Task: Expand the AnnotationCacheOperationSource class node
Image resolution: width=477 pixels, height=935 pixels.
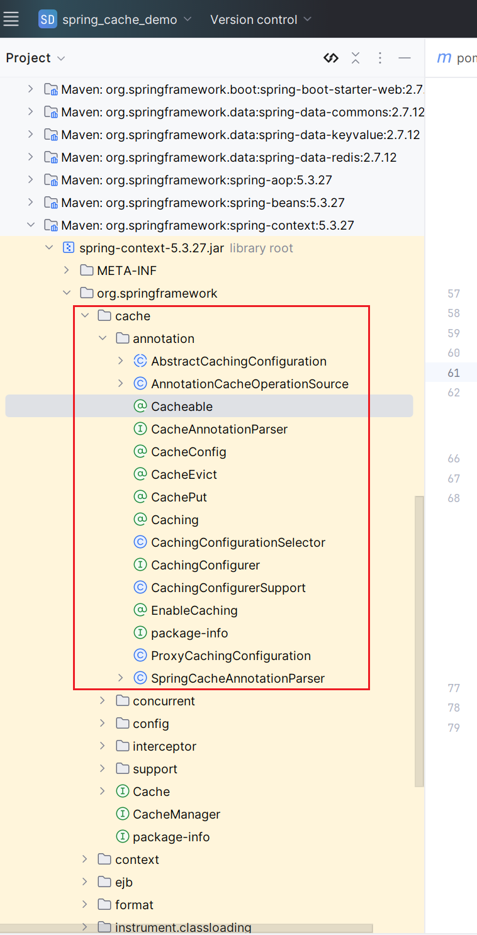Action: (121, 384)
